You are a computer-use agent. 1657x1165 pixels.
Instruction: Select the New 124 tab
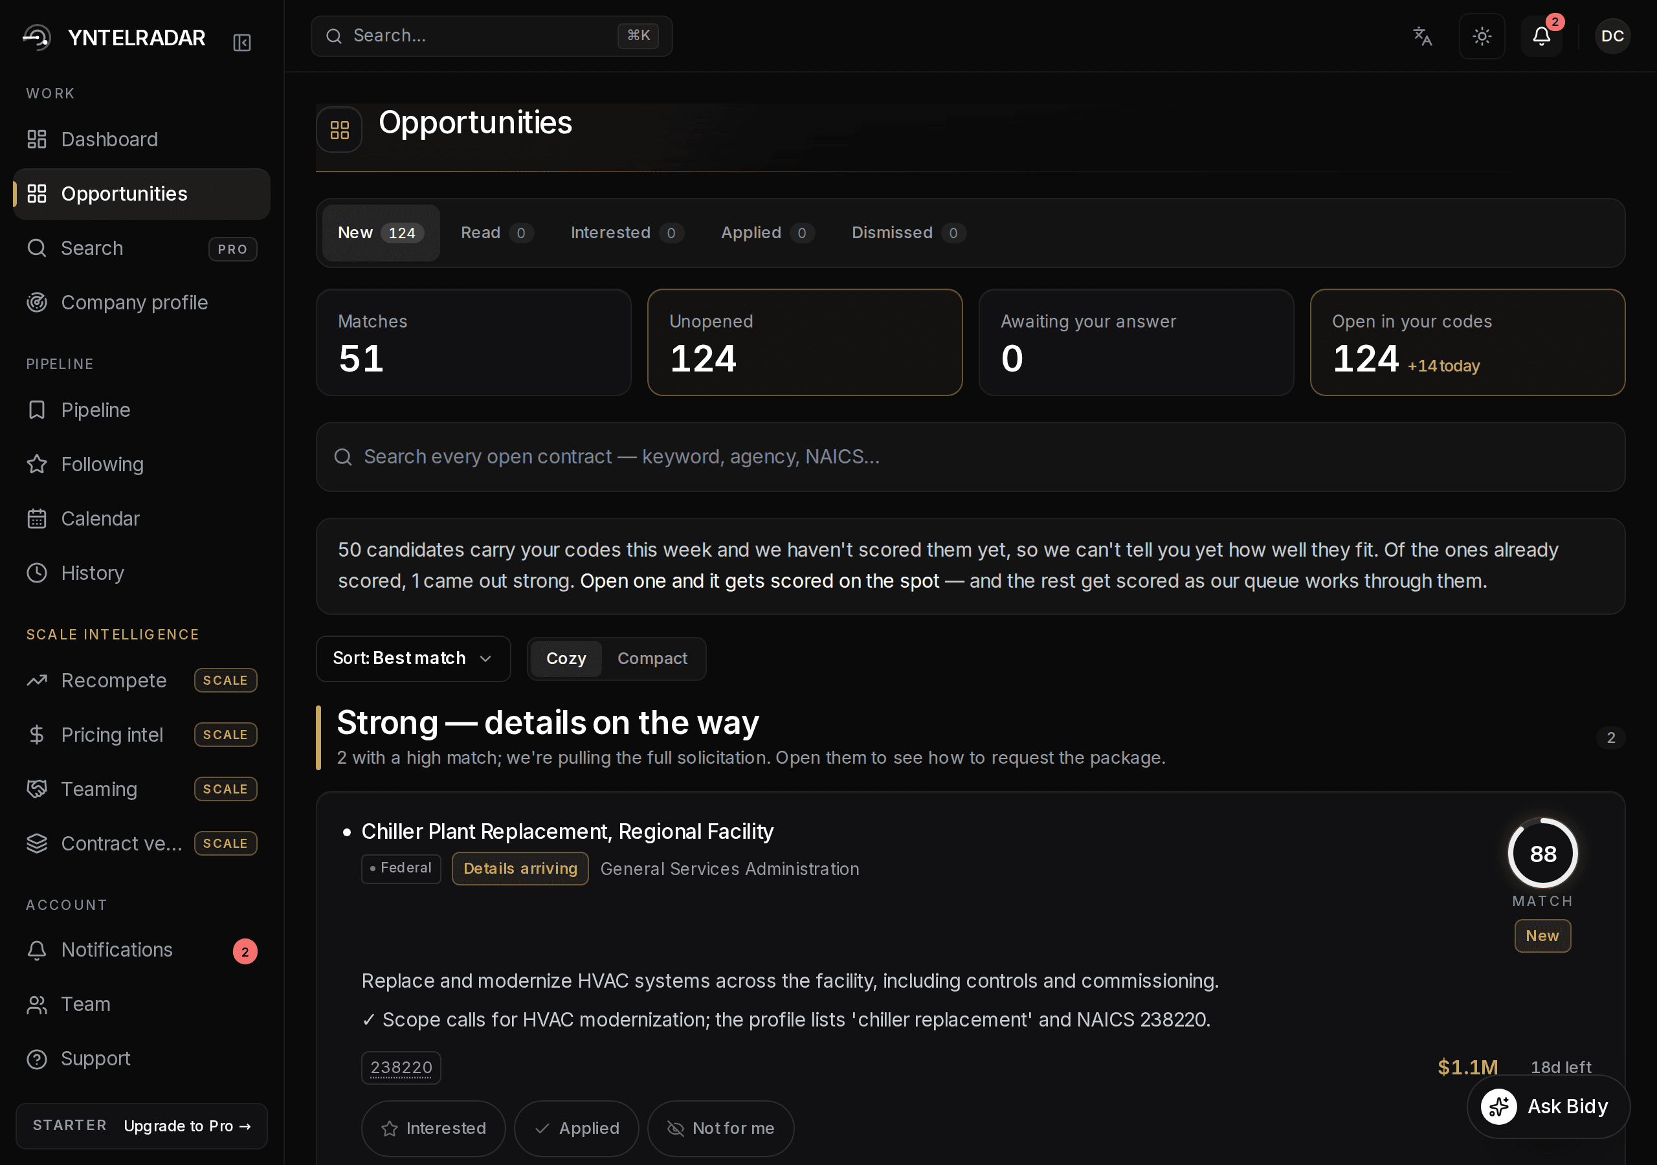(x=381, y=233)
